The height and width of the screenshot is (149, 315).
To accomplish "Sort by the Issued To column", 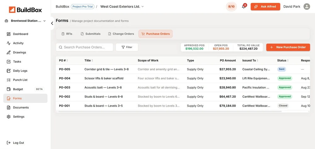I will click(x=257, y=61).
